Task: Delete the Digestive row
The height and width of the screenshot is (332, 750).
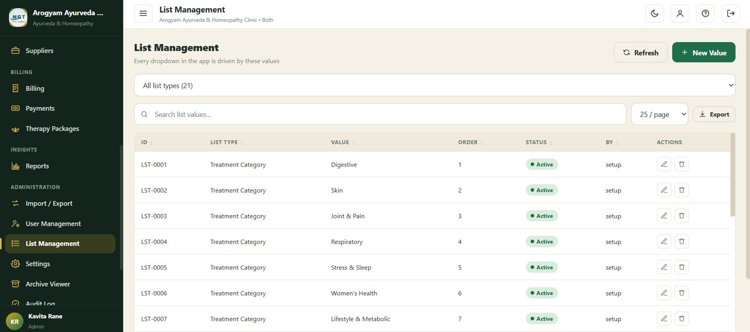Action: (682, 164)
